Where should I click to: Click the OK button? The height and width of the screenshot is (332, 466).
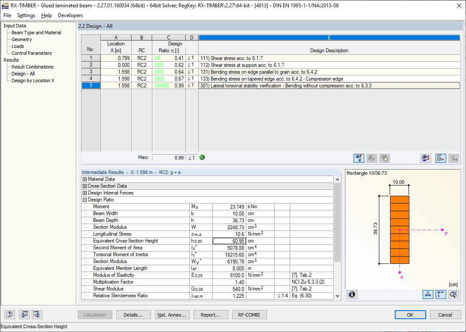tap(410, 315)
